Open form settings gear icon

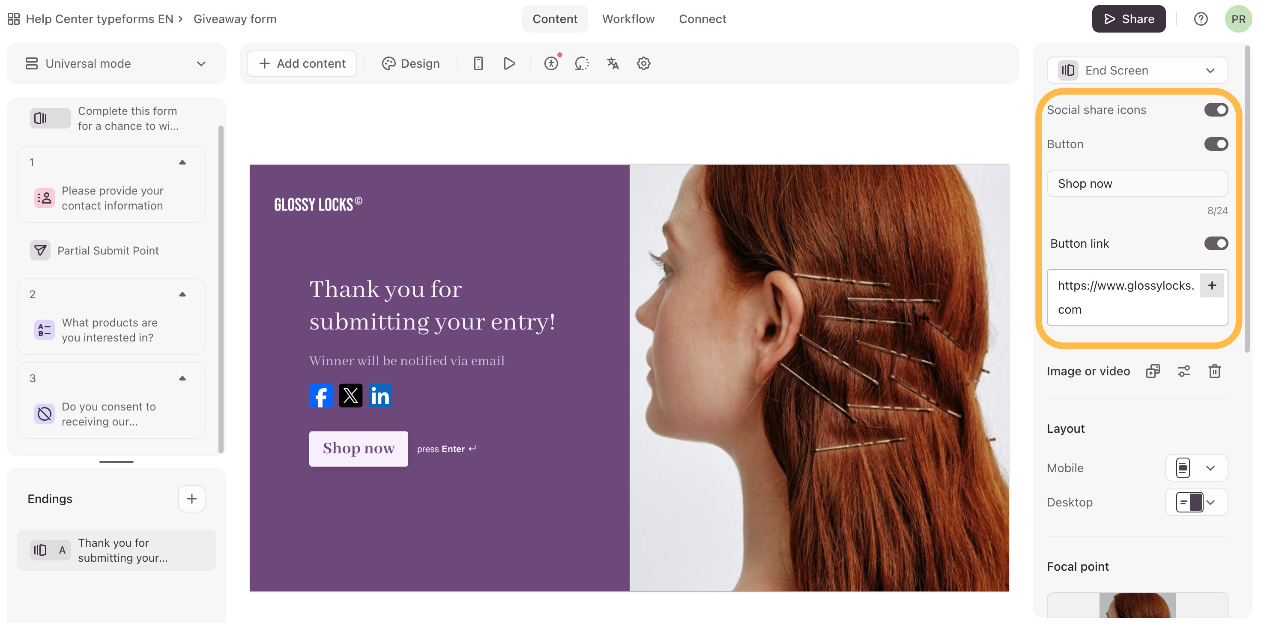click(x=643, y=64)
